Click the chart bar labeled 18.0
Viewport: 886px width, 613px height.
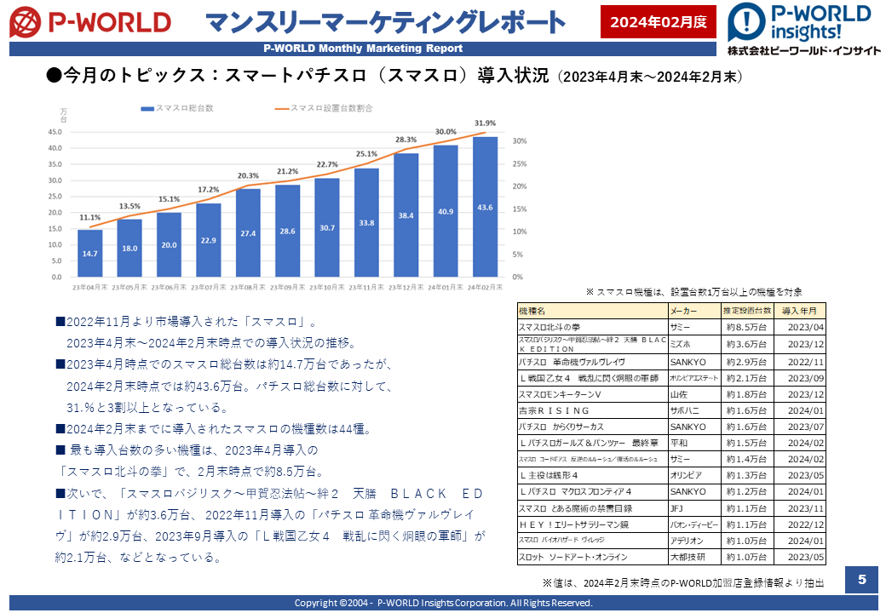[129, 249]
